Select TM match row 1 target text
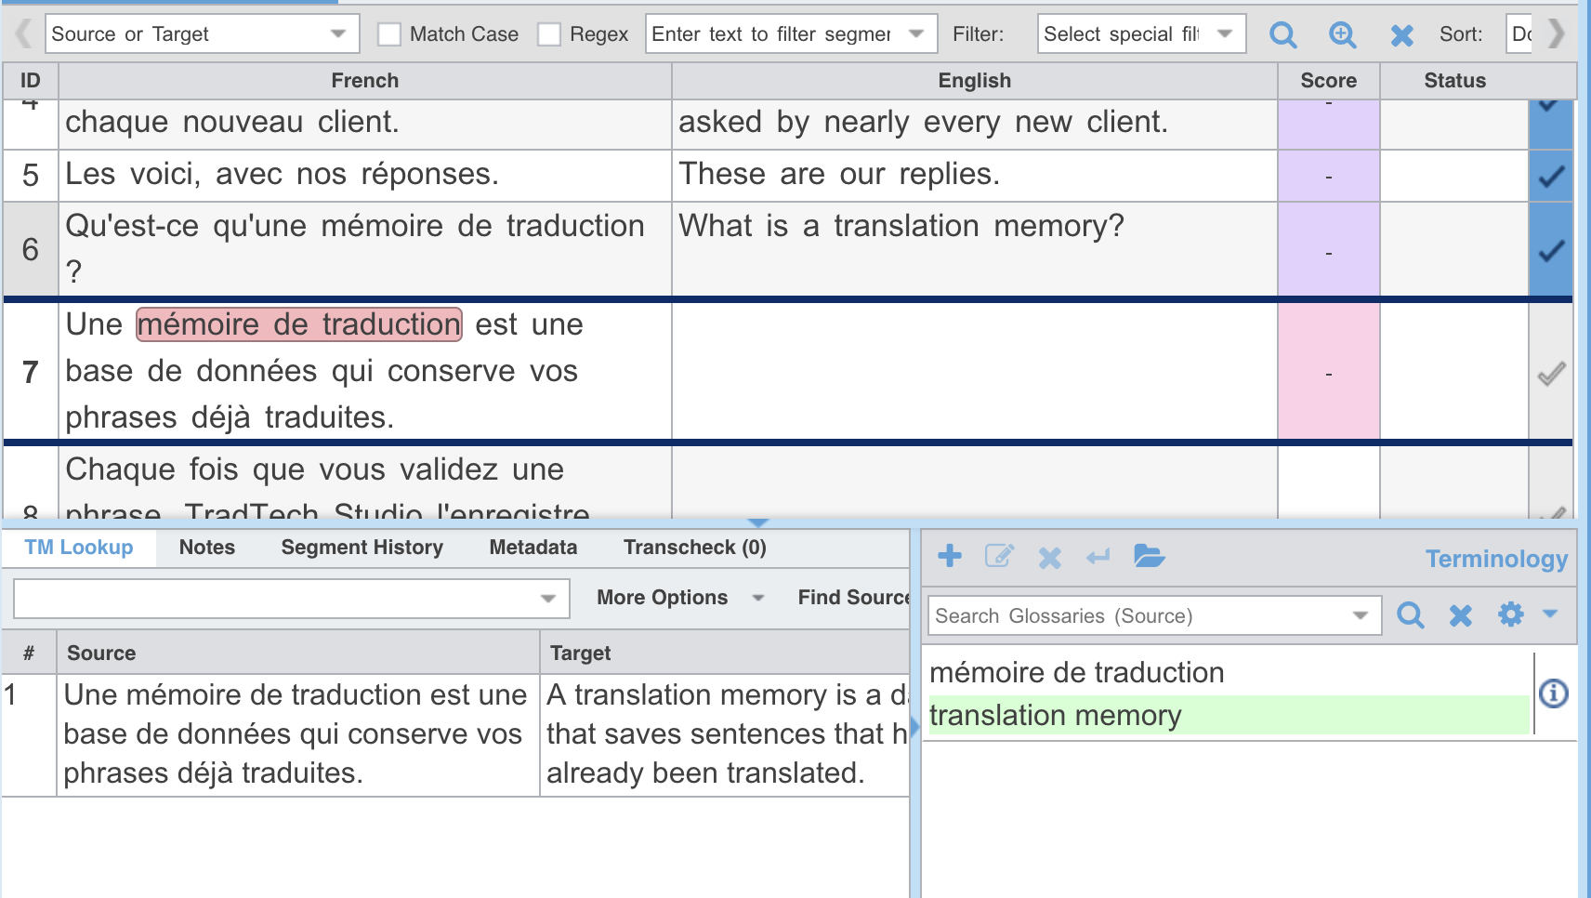The height and width of the screenshot is (898, 1591). (x=725, y=734)
